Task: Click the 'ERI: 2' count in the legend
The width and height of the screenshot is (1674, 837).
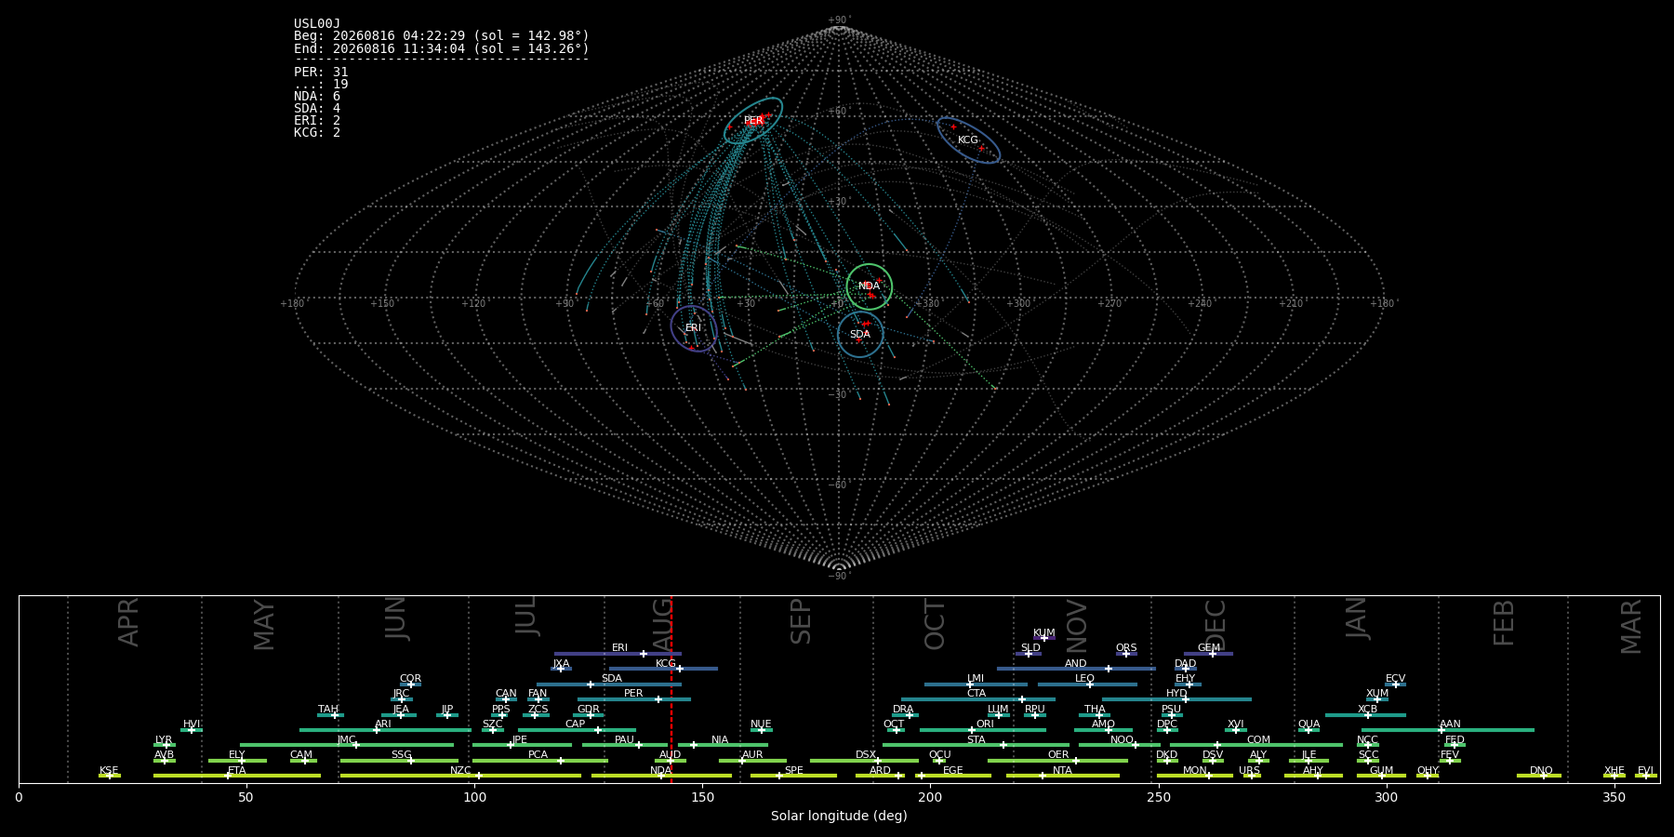Action: click(317, 120)
